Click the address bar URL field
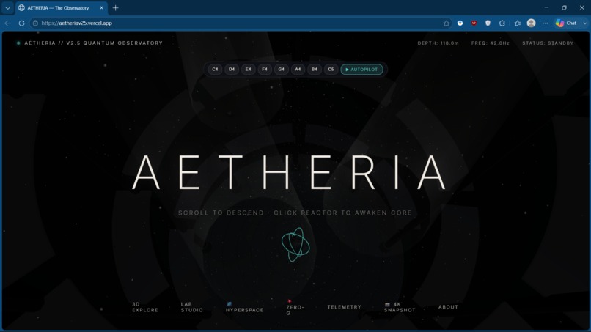Image resolution: width=591 pixels, height=332 pixels. (x=241, y=23)
